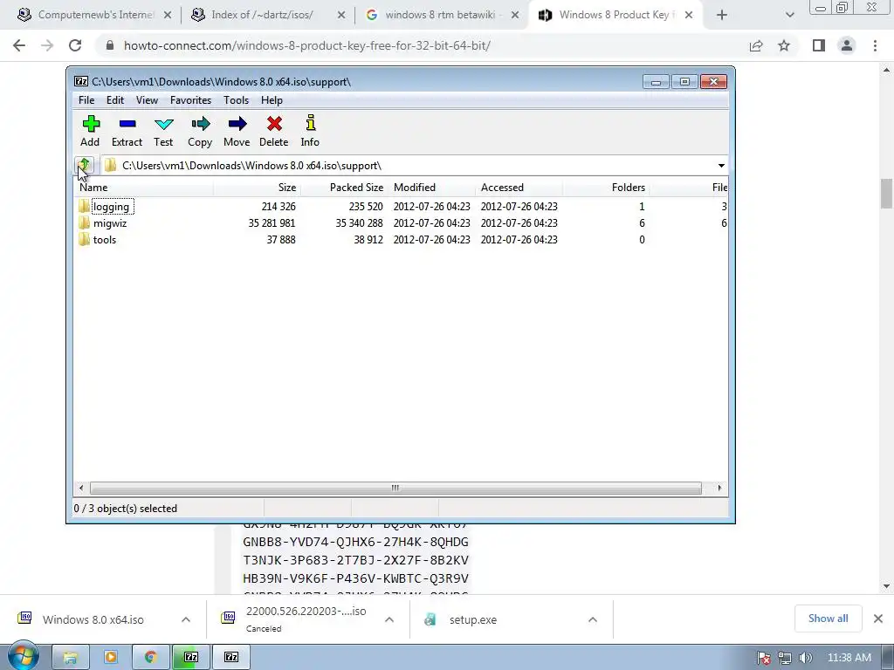Click Show all downloads button

coord(828,619)
